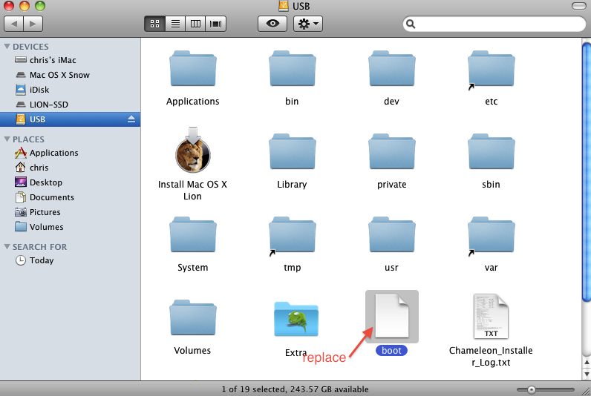Click the scroll up arrow

[587, 363]
